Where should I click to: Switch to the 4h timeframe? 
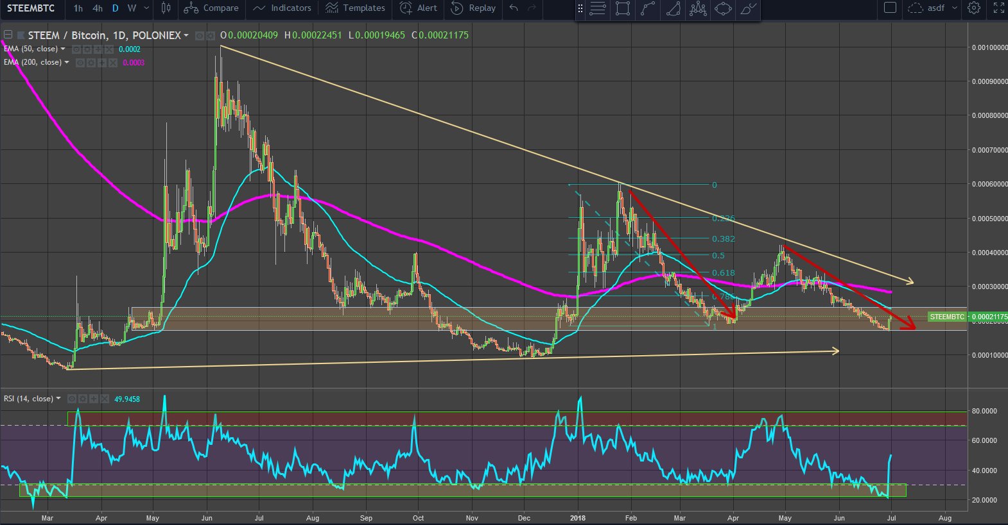point(98,8)
